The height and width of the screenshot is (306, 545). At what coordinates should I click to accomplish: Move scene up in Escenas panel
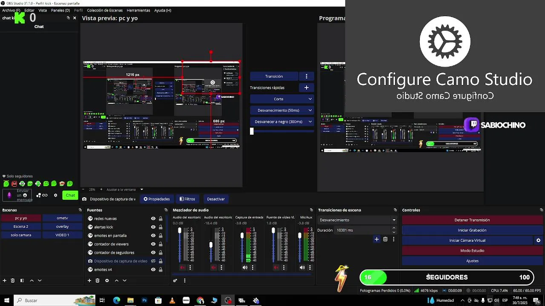(x=32, y=280)
